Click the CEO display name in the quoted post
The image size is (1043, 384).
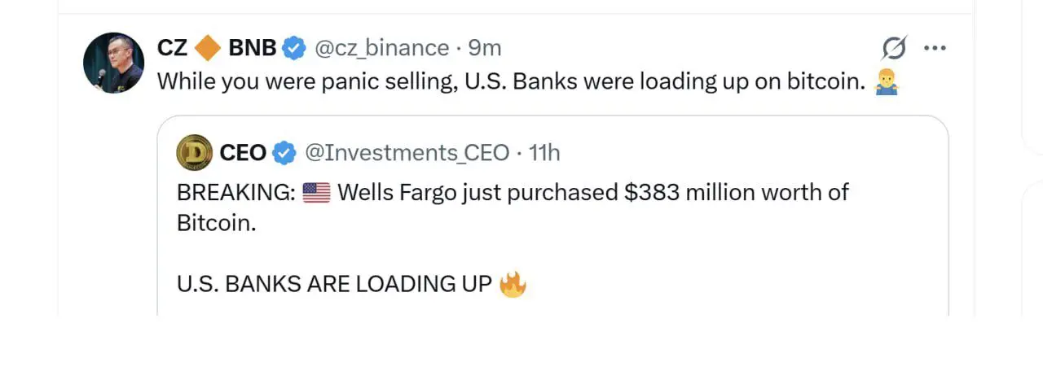coord(243,152)
